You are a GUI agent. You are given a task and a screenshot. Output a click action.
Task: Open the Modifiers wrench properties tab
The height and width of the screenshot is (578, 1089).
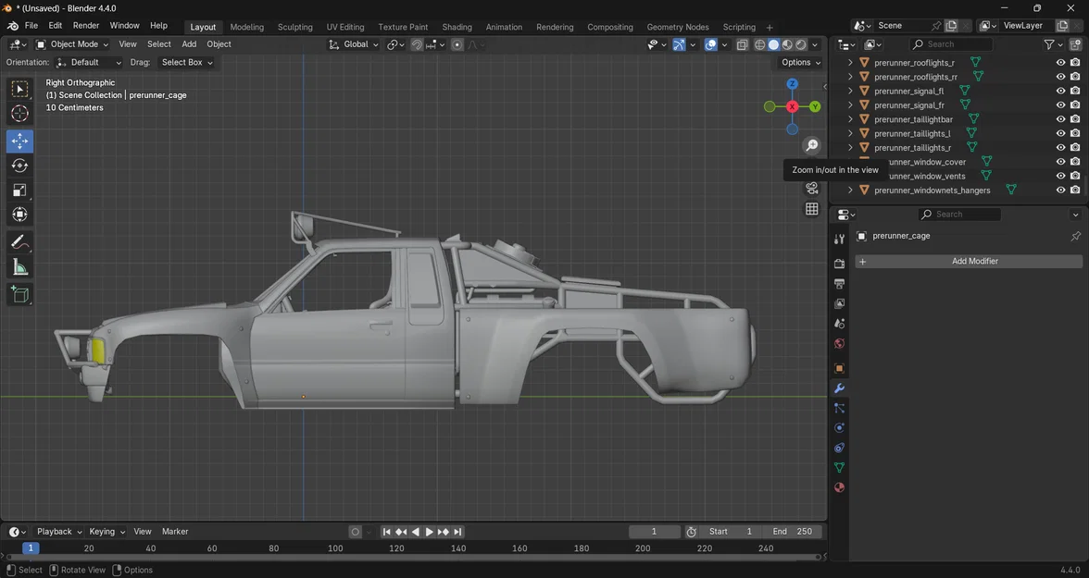pyautogui.click(x=839, y=388)
